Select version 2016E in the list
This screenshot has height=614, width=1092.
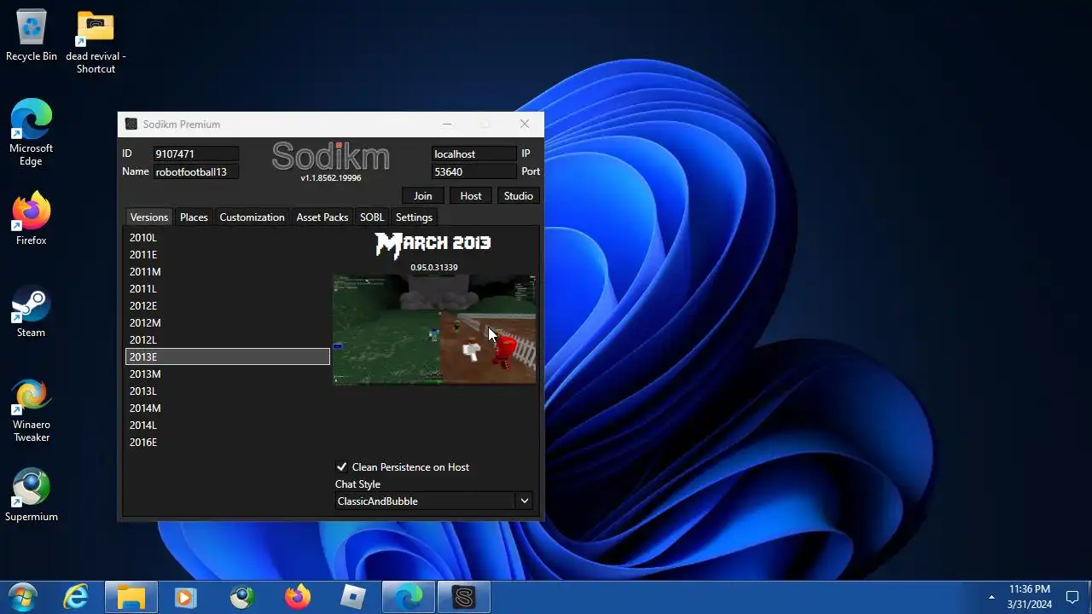pyautogui.click(x=228, y=443)
